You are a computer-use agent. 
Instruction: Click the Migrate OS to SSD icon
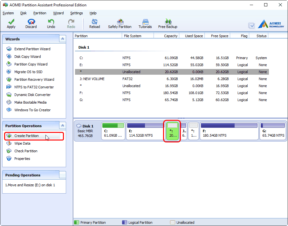(9, 72)
